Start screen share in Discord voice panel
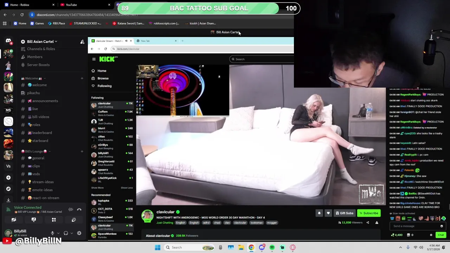 tap(34, 220)
